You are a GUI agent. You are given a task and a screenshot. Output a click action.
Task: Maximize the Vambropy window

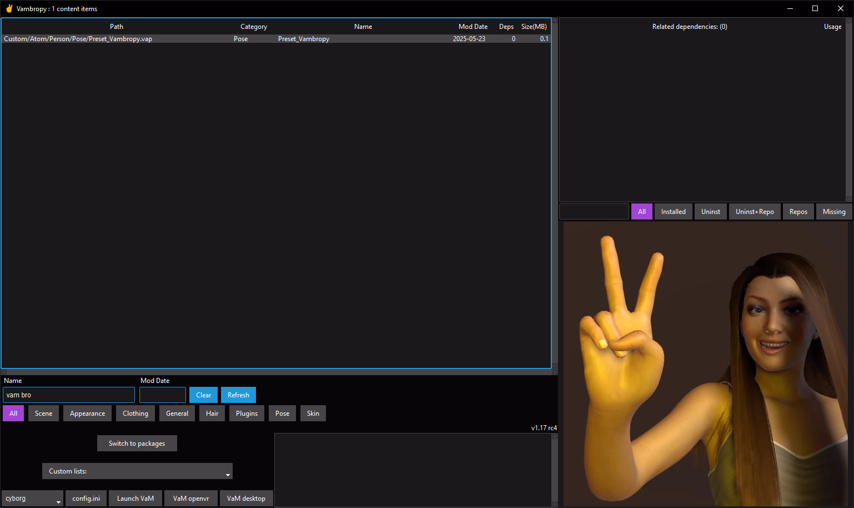click(x=815, y=8)
